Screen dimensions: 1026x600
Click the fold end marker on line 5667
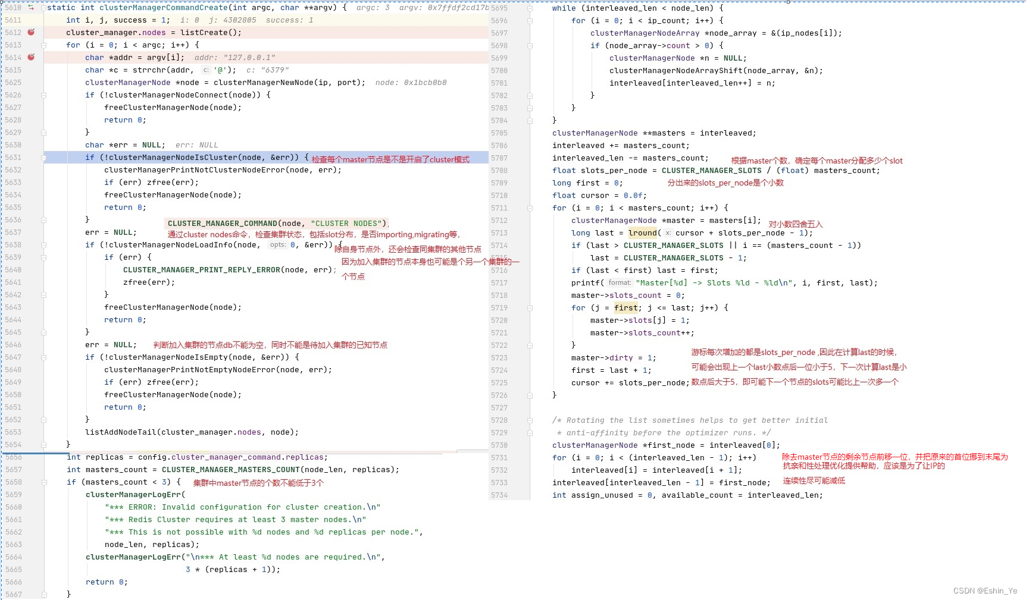tap(43, 595)
